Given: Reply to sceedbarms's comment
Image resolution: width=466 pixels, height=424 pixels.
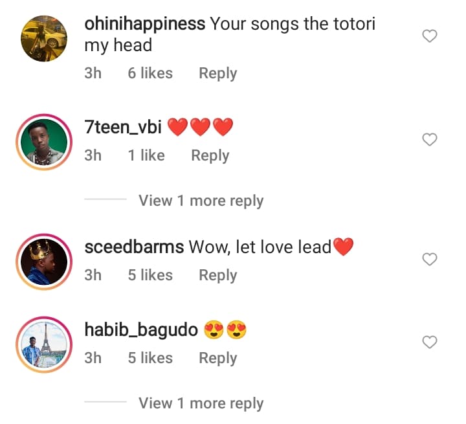Looking at the screenshot, I should tap(217, 275).
